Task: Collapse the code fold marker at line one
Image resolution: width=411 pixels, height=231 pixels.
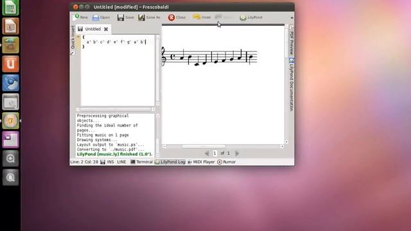Action: pos(78,37)
